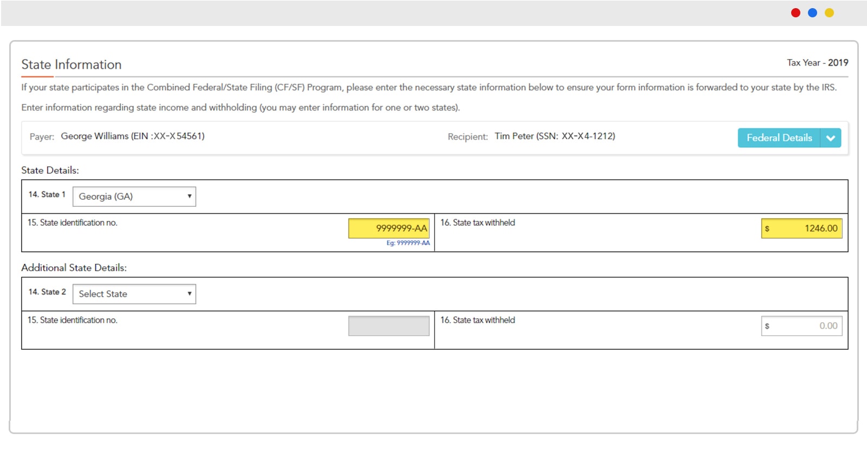
Task: Edit State 1 identification number field
Action: click(x=389, y=228)
